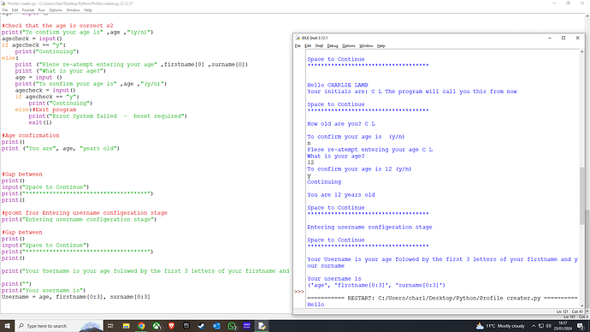Show hidden system tray icons
The height and width of the screenshot is (332, 590).
point(534,326)
